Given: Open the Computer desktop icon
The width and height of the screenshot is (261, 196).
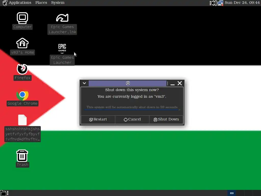Looking at the screenshot, I should pos(22,18).
